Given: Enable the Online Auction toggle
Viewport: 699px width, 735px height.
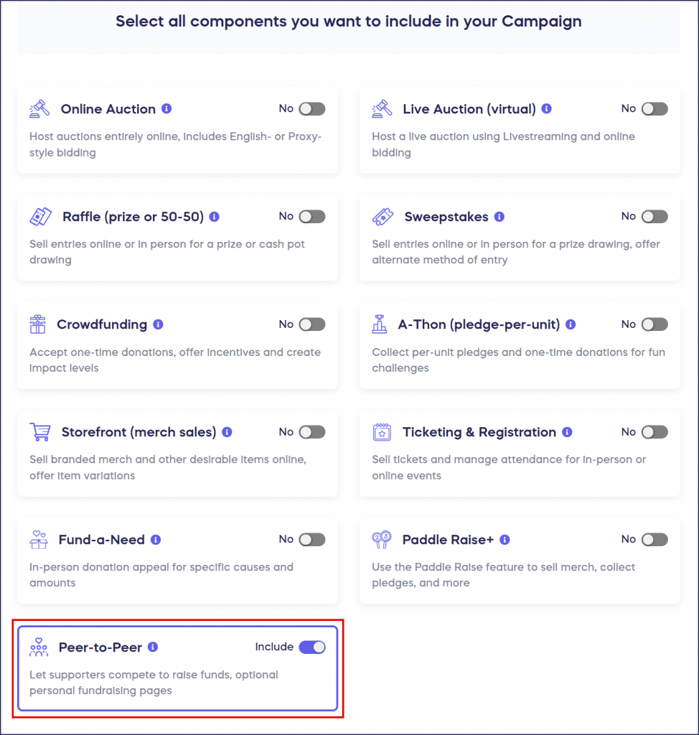Looking at the screenshot, I should click(x=311, y=108).
